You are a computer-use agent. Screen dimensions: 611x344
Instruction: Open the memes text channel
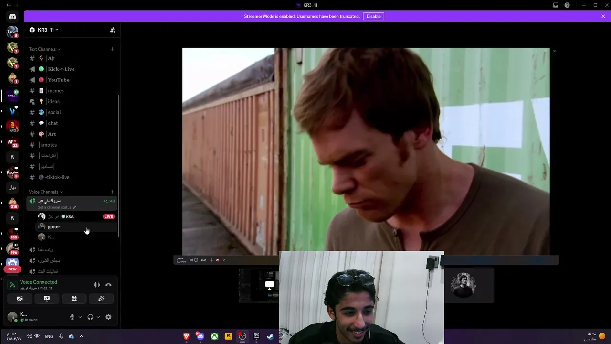tap(72, 91)
